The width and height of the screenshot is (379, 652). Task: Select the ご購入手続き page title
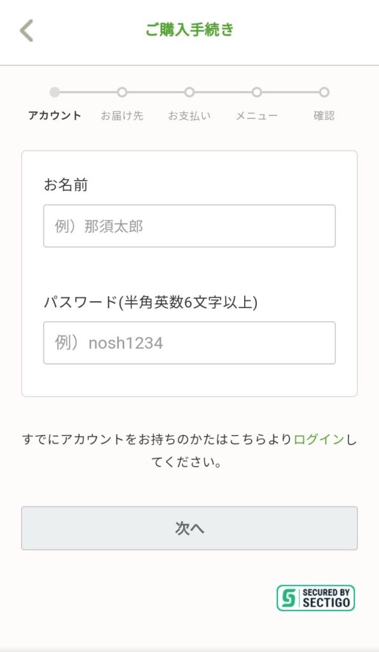[x=190, y=30]
